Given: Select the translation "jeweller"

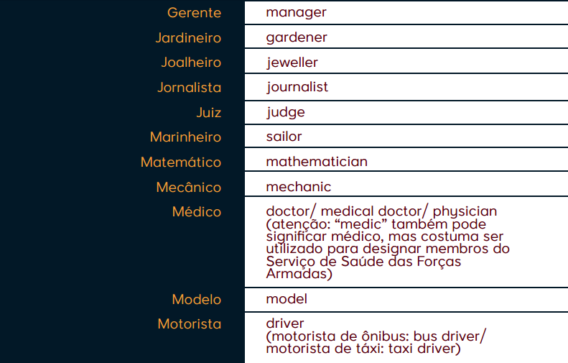Looking at the screenshot, I should click(292, 63).
